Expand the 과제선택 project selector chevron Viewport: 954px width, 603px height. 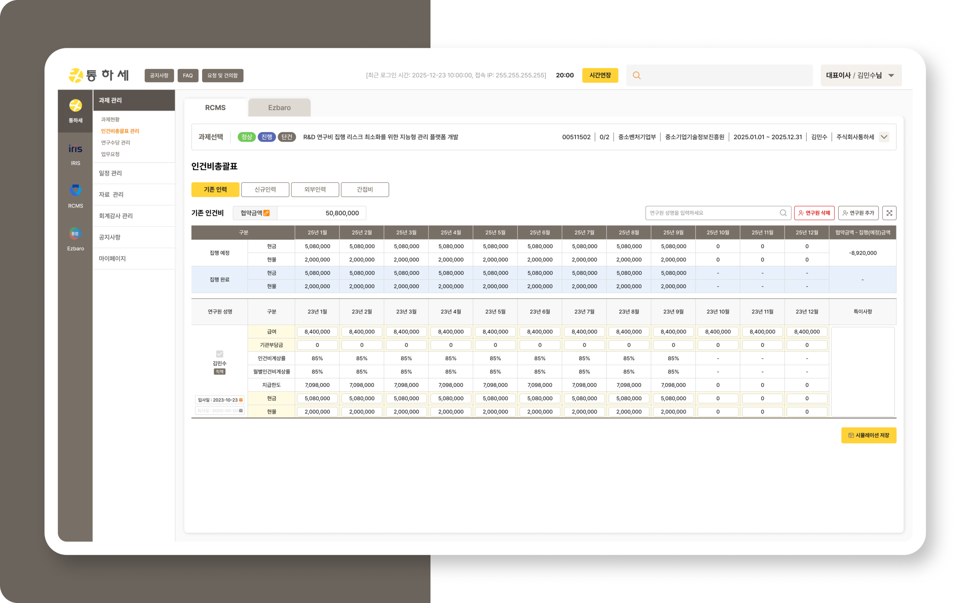coord(884,137)
